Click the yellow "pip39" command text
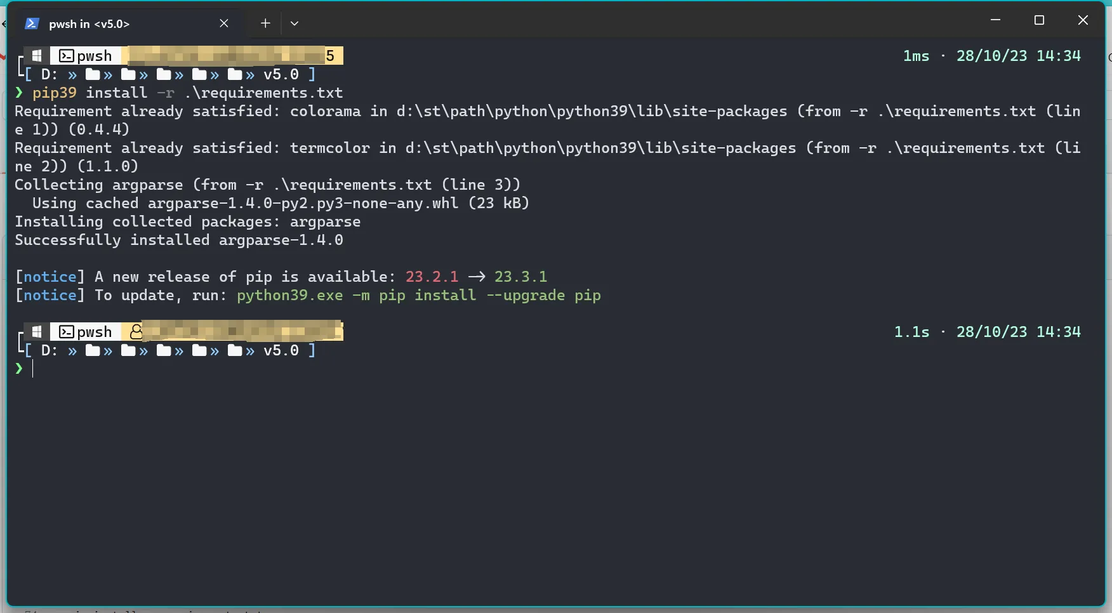Screen dimensions: 1112x613 pyautogui.click(x=55, y=93)
